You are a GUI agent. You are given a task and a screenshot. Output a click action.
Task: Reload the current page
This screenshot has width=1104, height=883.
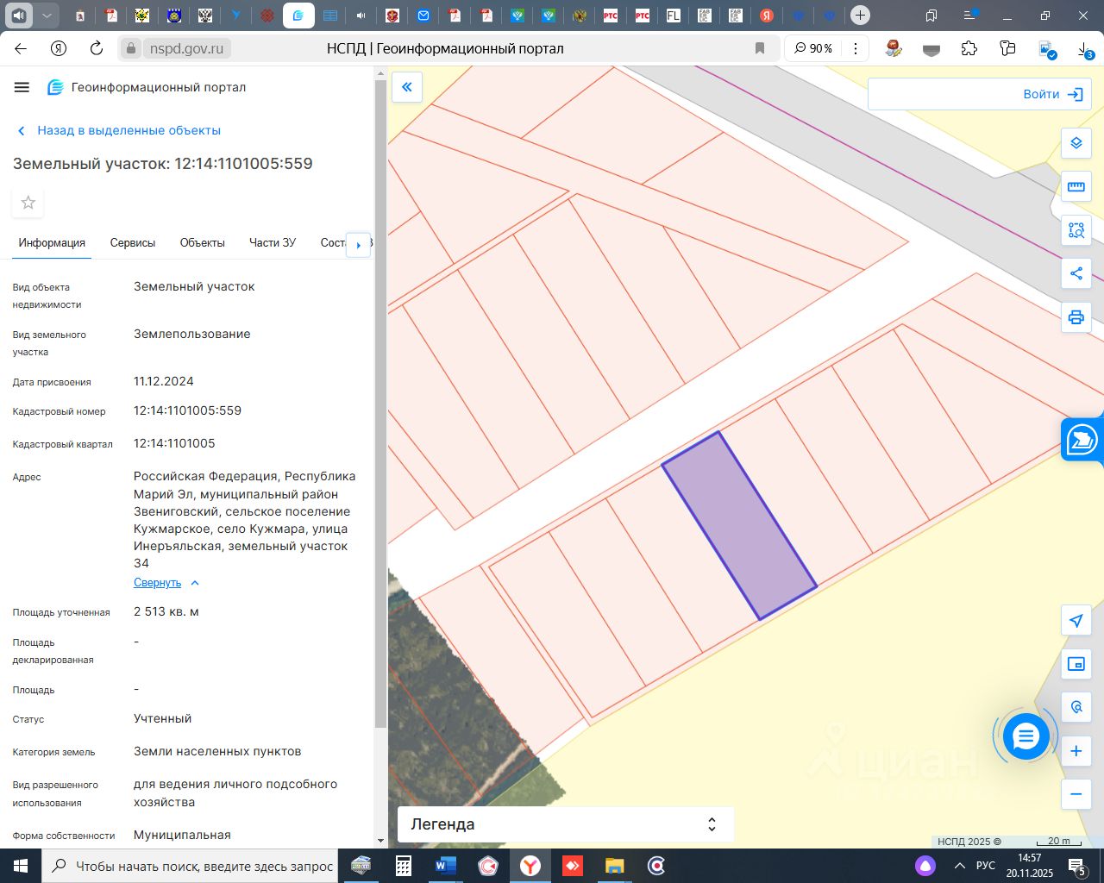[97, 48]
